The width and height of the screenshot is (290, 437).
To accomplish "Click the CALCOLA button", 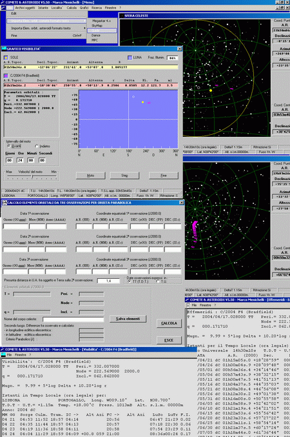I will (169, 323).
